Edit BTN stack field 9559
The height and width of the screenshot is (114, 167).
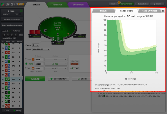pyautogui.click(x=39, y=59)
